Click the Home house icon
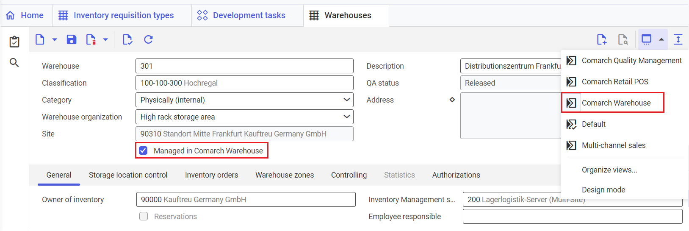 [11, 16]
